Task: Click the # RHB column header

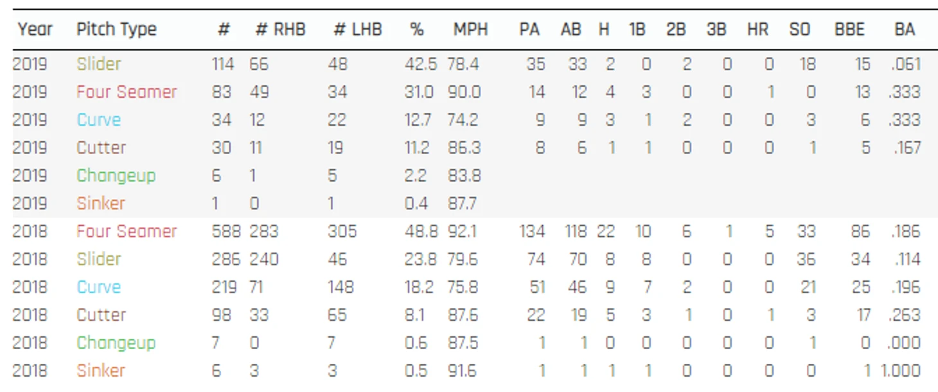Action: [x=280, y=30]
